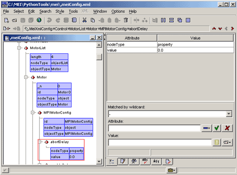Open the Matched by wildcard dropdown arrow
Screen dimensions: 237x175
(x=229, y=114)
